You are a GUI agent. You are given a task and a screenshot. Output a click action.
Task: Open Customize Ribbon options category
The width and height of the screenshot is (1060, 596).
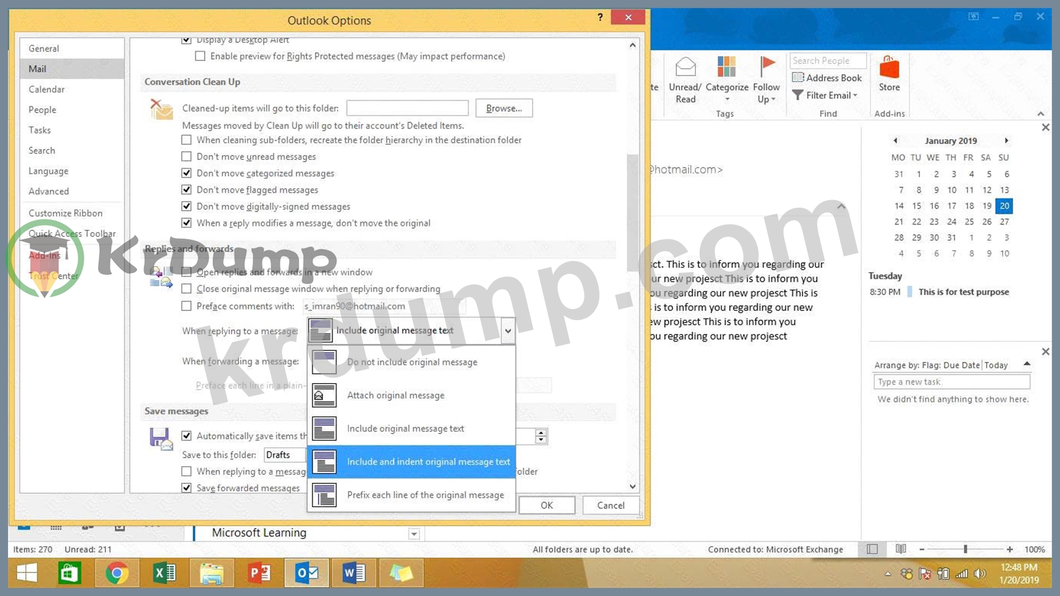72,213
